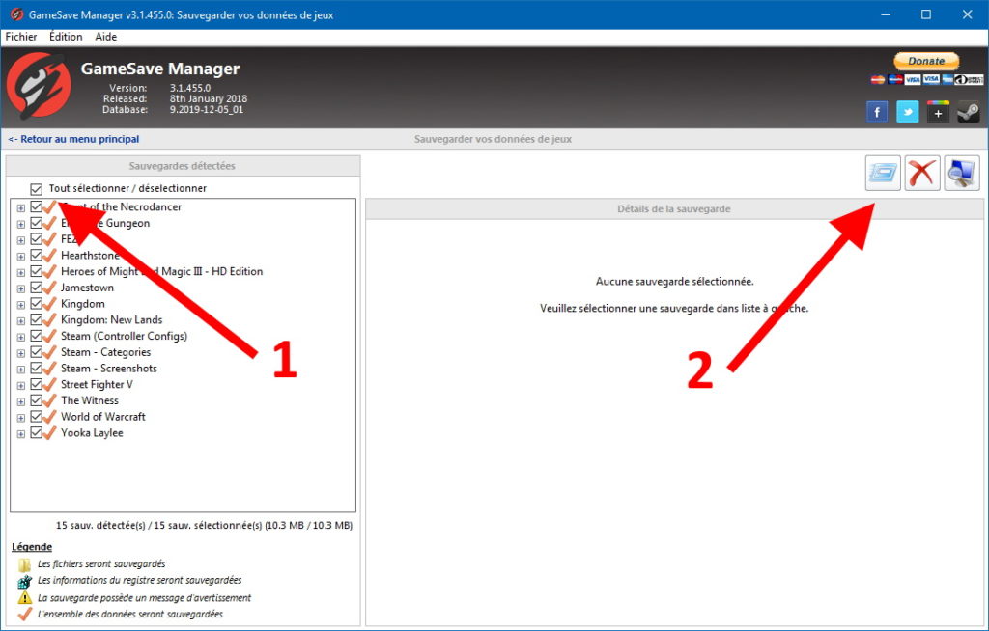
Task: Open the Édition menu
Action: [66, 37]
